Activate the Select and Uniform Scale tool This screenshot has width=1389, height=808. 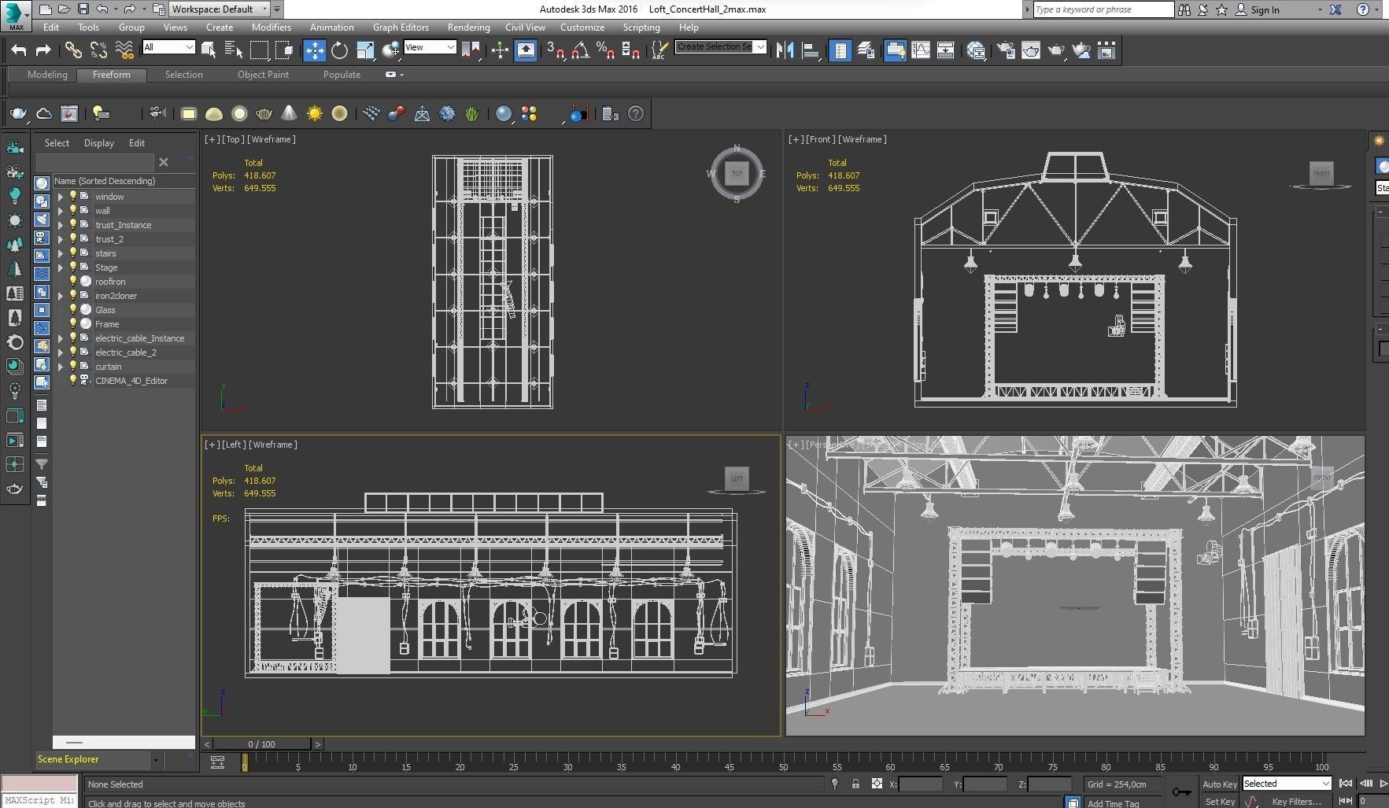pyautogui.click(x=365, y=50)
